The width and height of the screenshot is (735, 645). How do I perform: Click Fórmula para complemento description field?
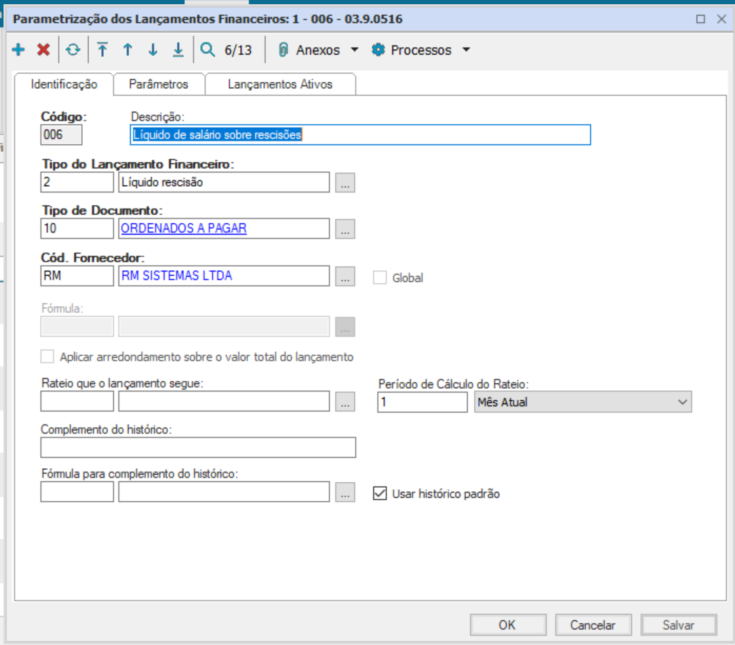pyautogui.click(x=224, y=492)
